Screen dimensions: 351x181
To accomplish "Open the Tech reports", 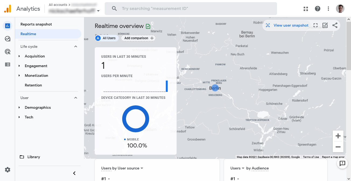I will (29, 117).
